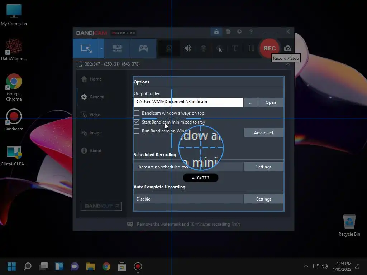This screenshot has width=367, height=275.
Task: Select the Google Chrome desktop shortcut
Action: pyautogui.click(x=14, y=87)
